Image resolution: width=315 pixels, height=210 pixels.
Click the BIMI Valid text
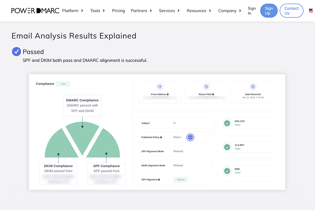point(238,173)
